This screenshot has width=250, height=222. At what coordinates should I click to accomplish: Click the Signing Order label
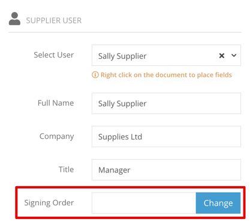49,203
